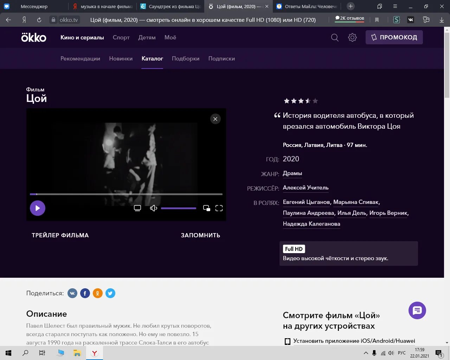Share on VK icon

[72, 293]
